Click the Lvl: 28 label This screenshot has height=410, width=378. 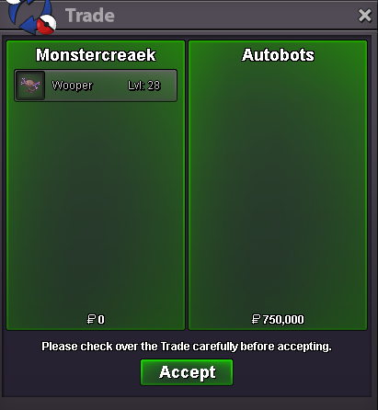click(x=144, y=85)
